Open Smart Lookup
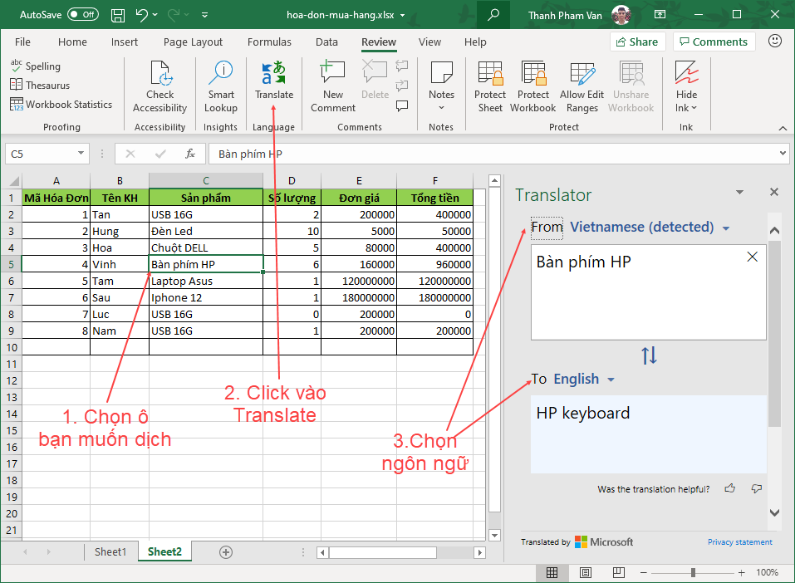The height and width of the screenshot is (583, 795). click(x=220, y=86)
